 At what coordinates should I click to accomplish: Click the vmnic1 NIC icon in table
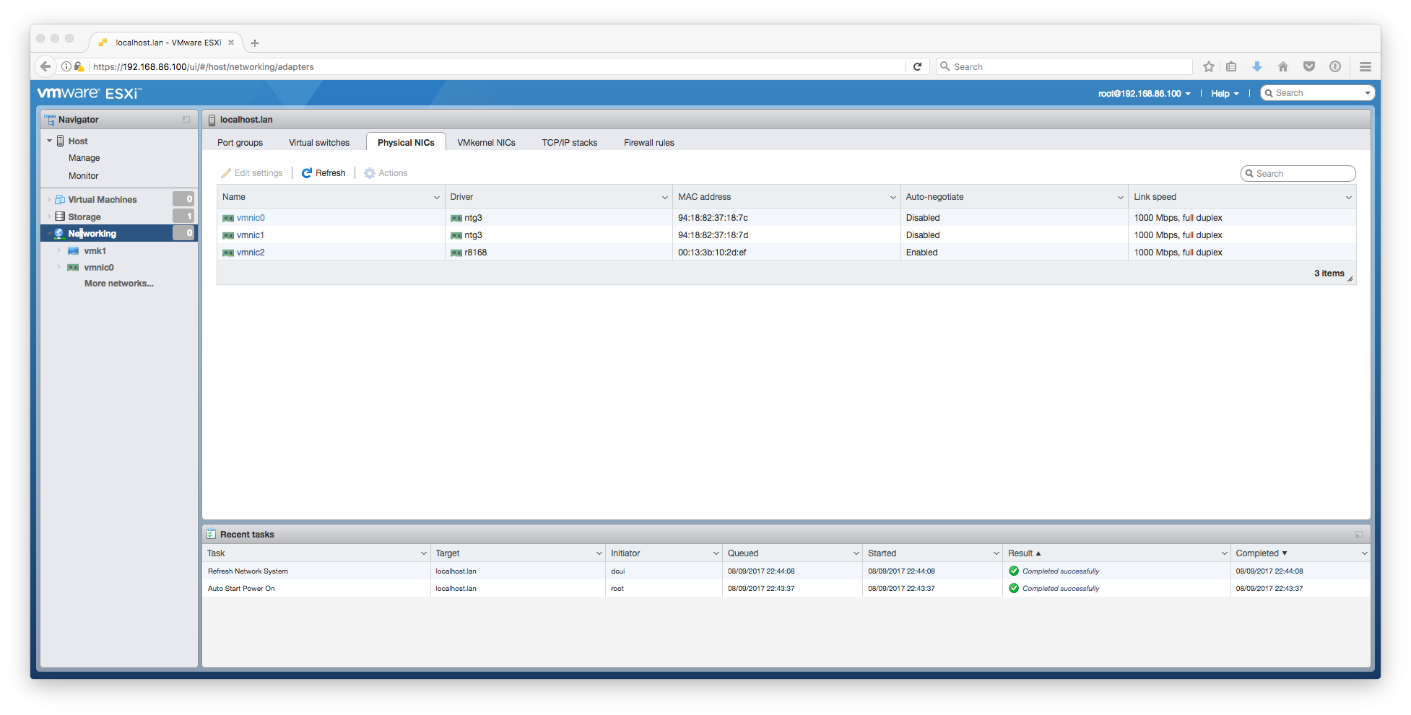click(228, 235)
